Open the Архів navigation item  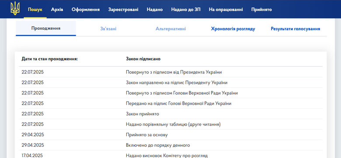pyautogui.click(x=57, y=10)
